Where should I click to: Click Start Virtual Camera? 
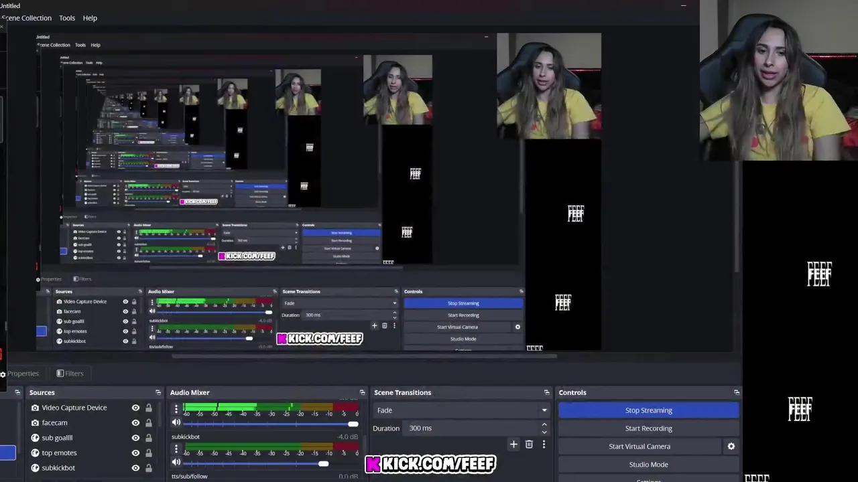click(x=639, y=447)
